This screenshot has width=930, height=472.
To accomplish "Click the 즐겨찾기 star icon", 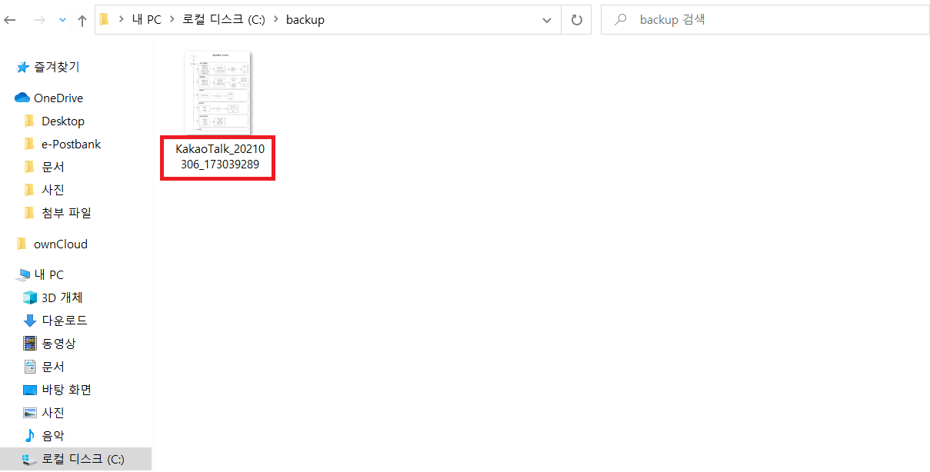I will 23,68.
